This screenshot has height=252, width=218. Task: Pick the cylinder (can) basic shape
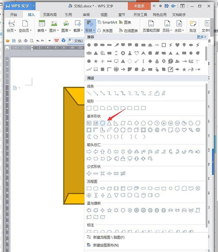(130, 130)
